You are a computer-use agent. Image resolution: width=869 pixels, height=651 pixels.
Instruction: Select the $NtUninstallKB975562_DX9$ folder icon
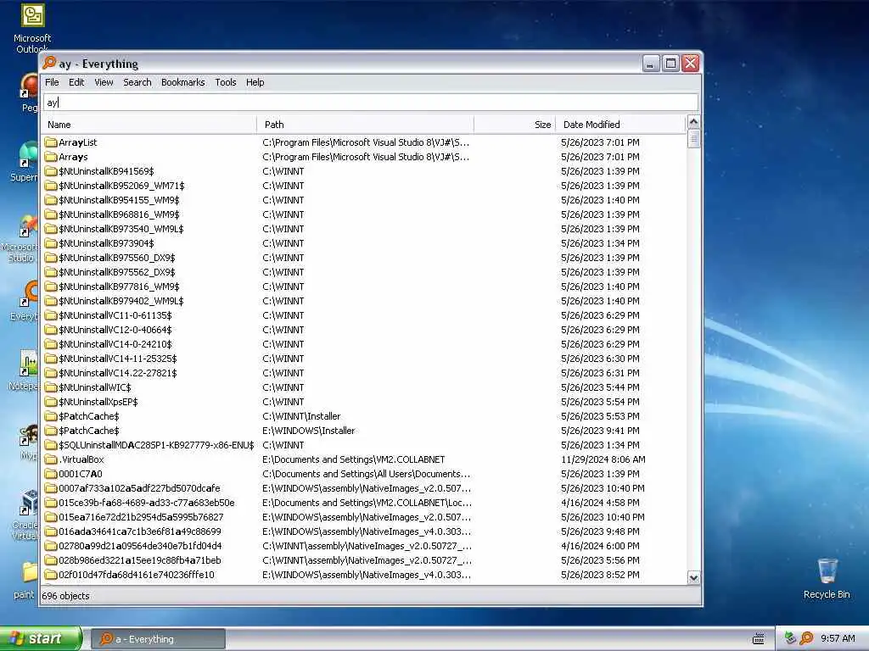51,272
